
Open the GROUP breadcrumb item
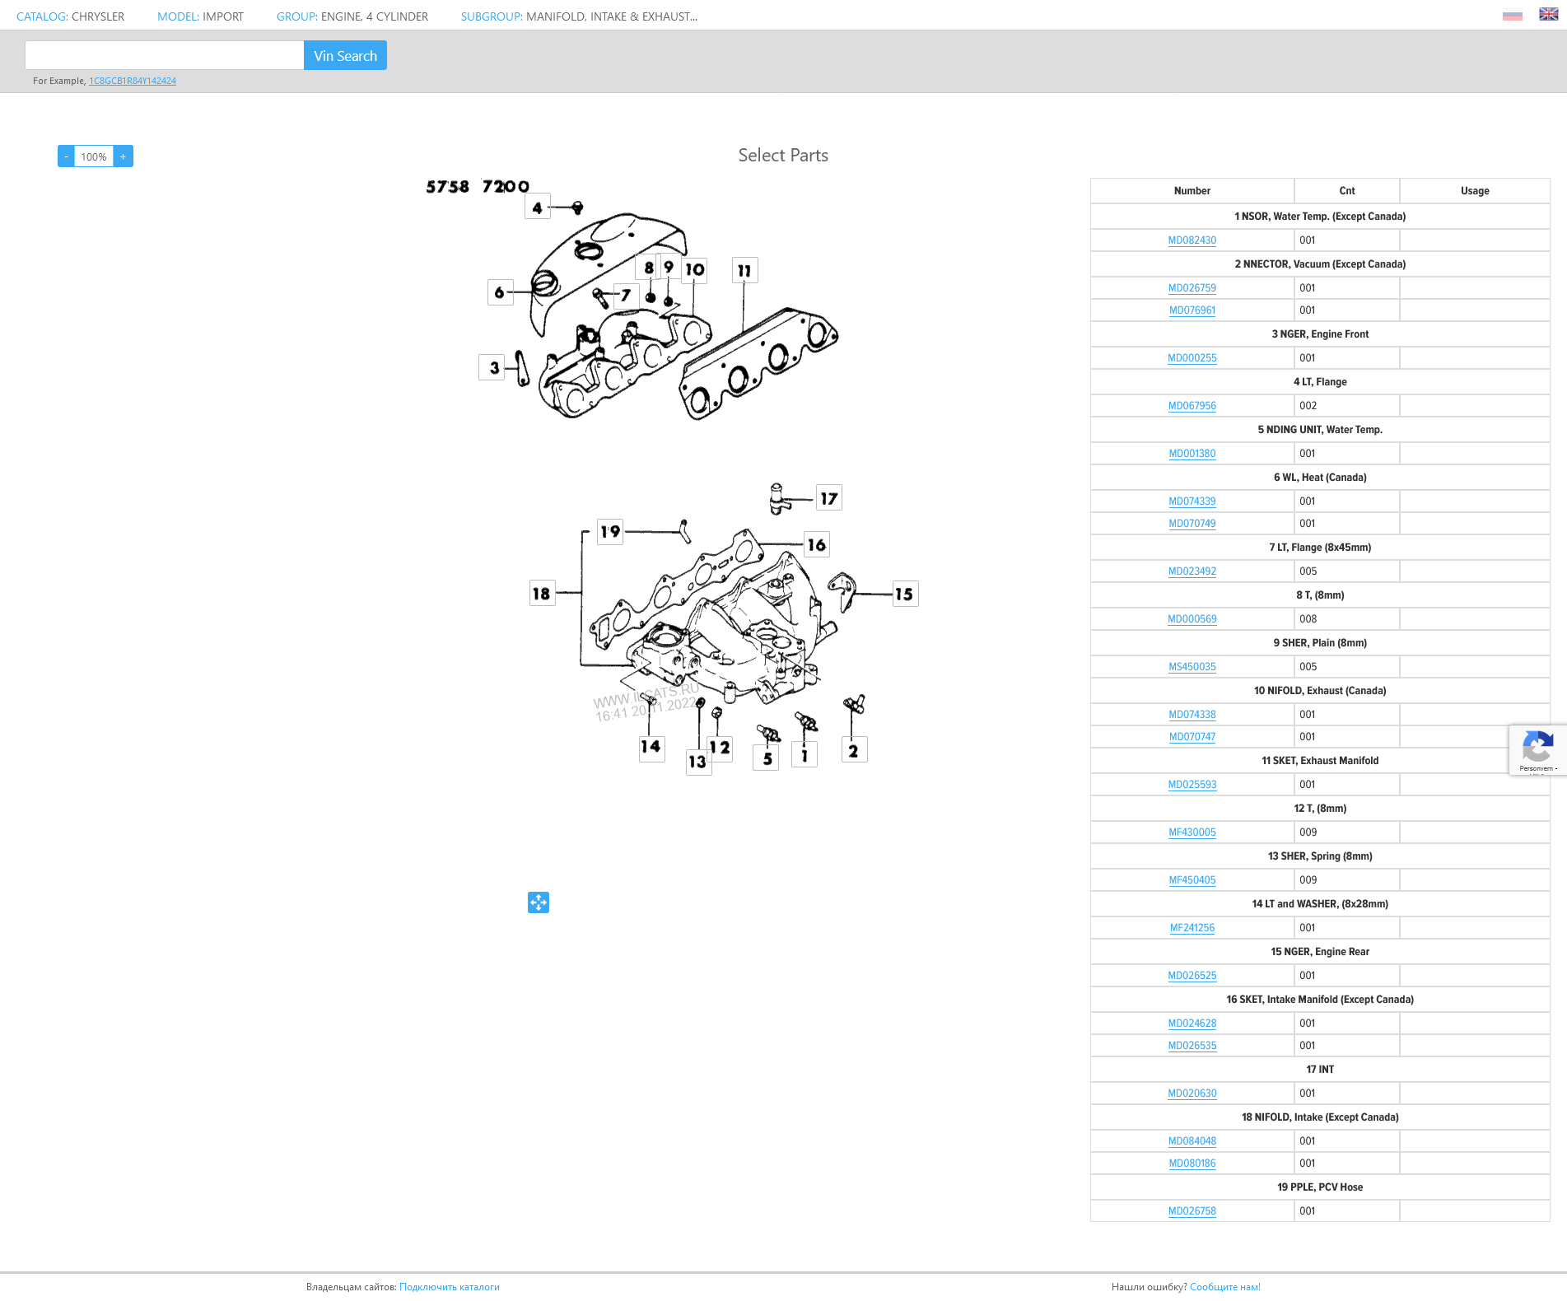pyautogui.click(x=352, y=16)
